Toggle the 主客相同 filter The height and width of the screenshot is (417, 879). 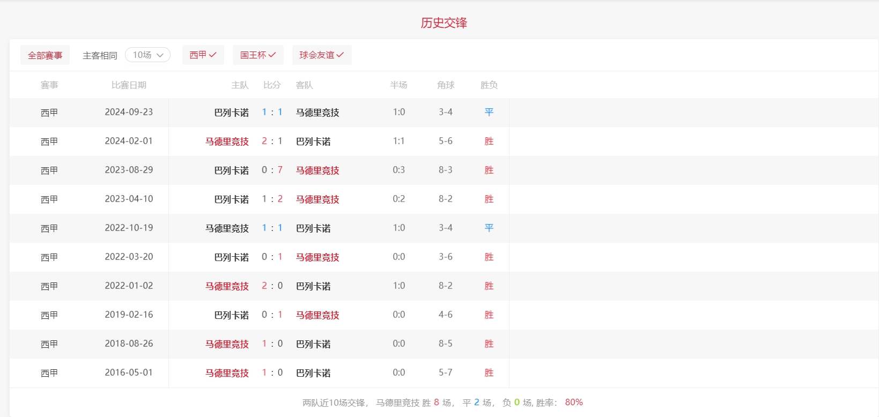100,55
